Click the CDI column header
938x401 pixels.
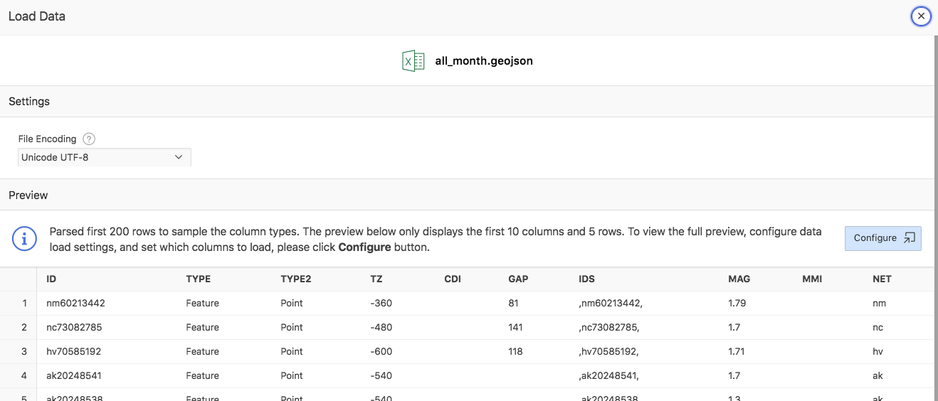tap(453, 279)
